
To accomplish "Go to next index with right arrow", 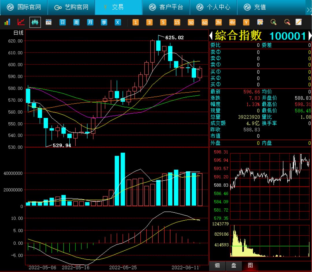I will (310, 36).
